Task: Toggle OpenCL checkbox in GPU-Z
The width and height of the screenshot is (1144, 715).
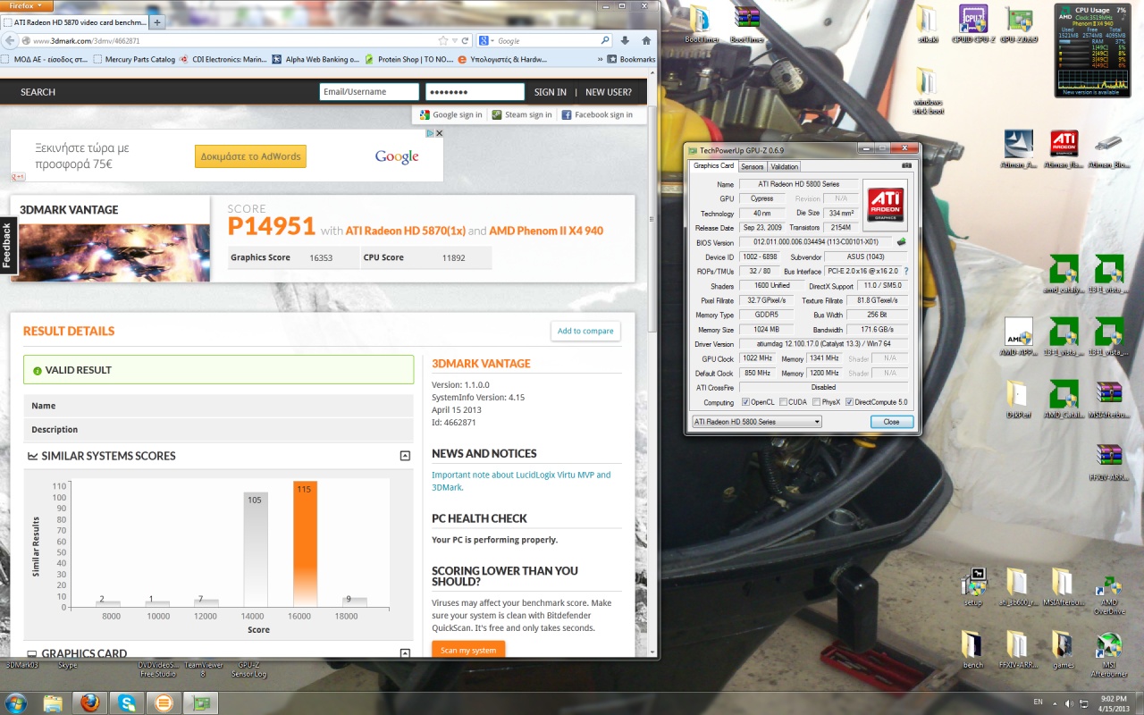Action: pyautogui.click(x=746, y=402)
